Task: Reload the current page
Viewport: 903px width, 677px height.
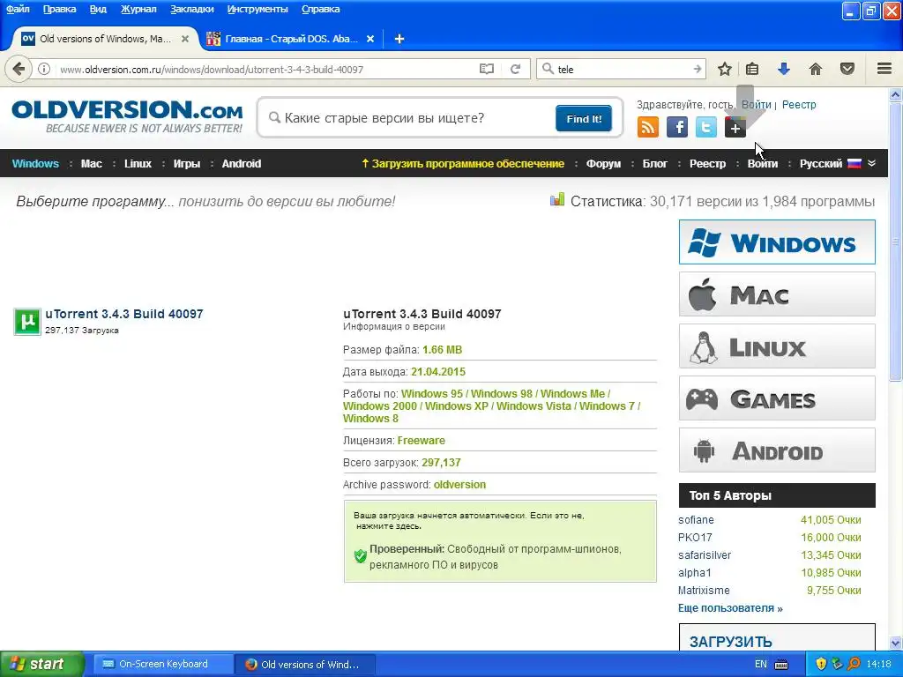Action: point(515,69)
